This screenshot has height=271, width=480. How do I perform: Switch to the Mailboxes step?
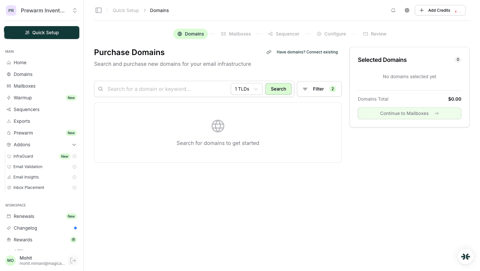pos(236,34)
